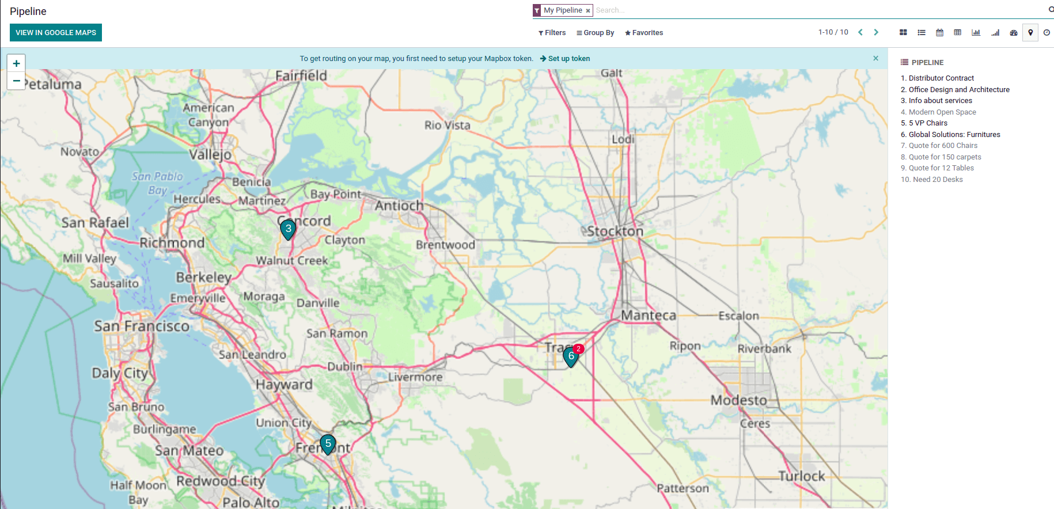Screen dimensions: 1054x509
Task: Zoom out on the map
Action: click(x=16, y=81)
